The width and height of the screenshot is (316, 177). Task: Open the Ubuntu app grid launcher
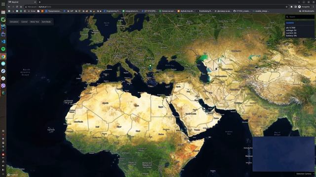tap(3, 4)
